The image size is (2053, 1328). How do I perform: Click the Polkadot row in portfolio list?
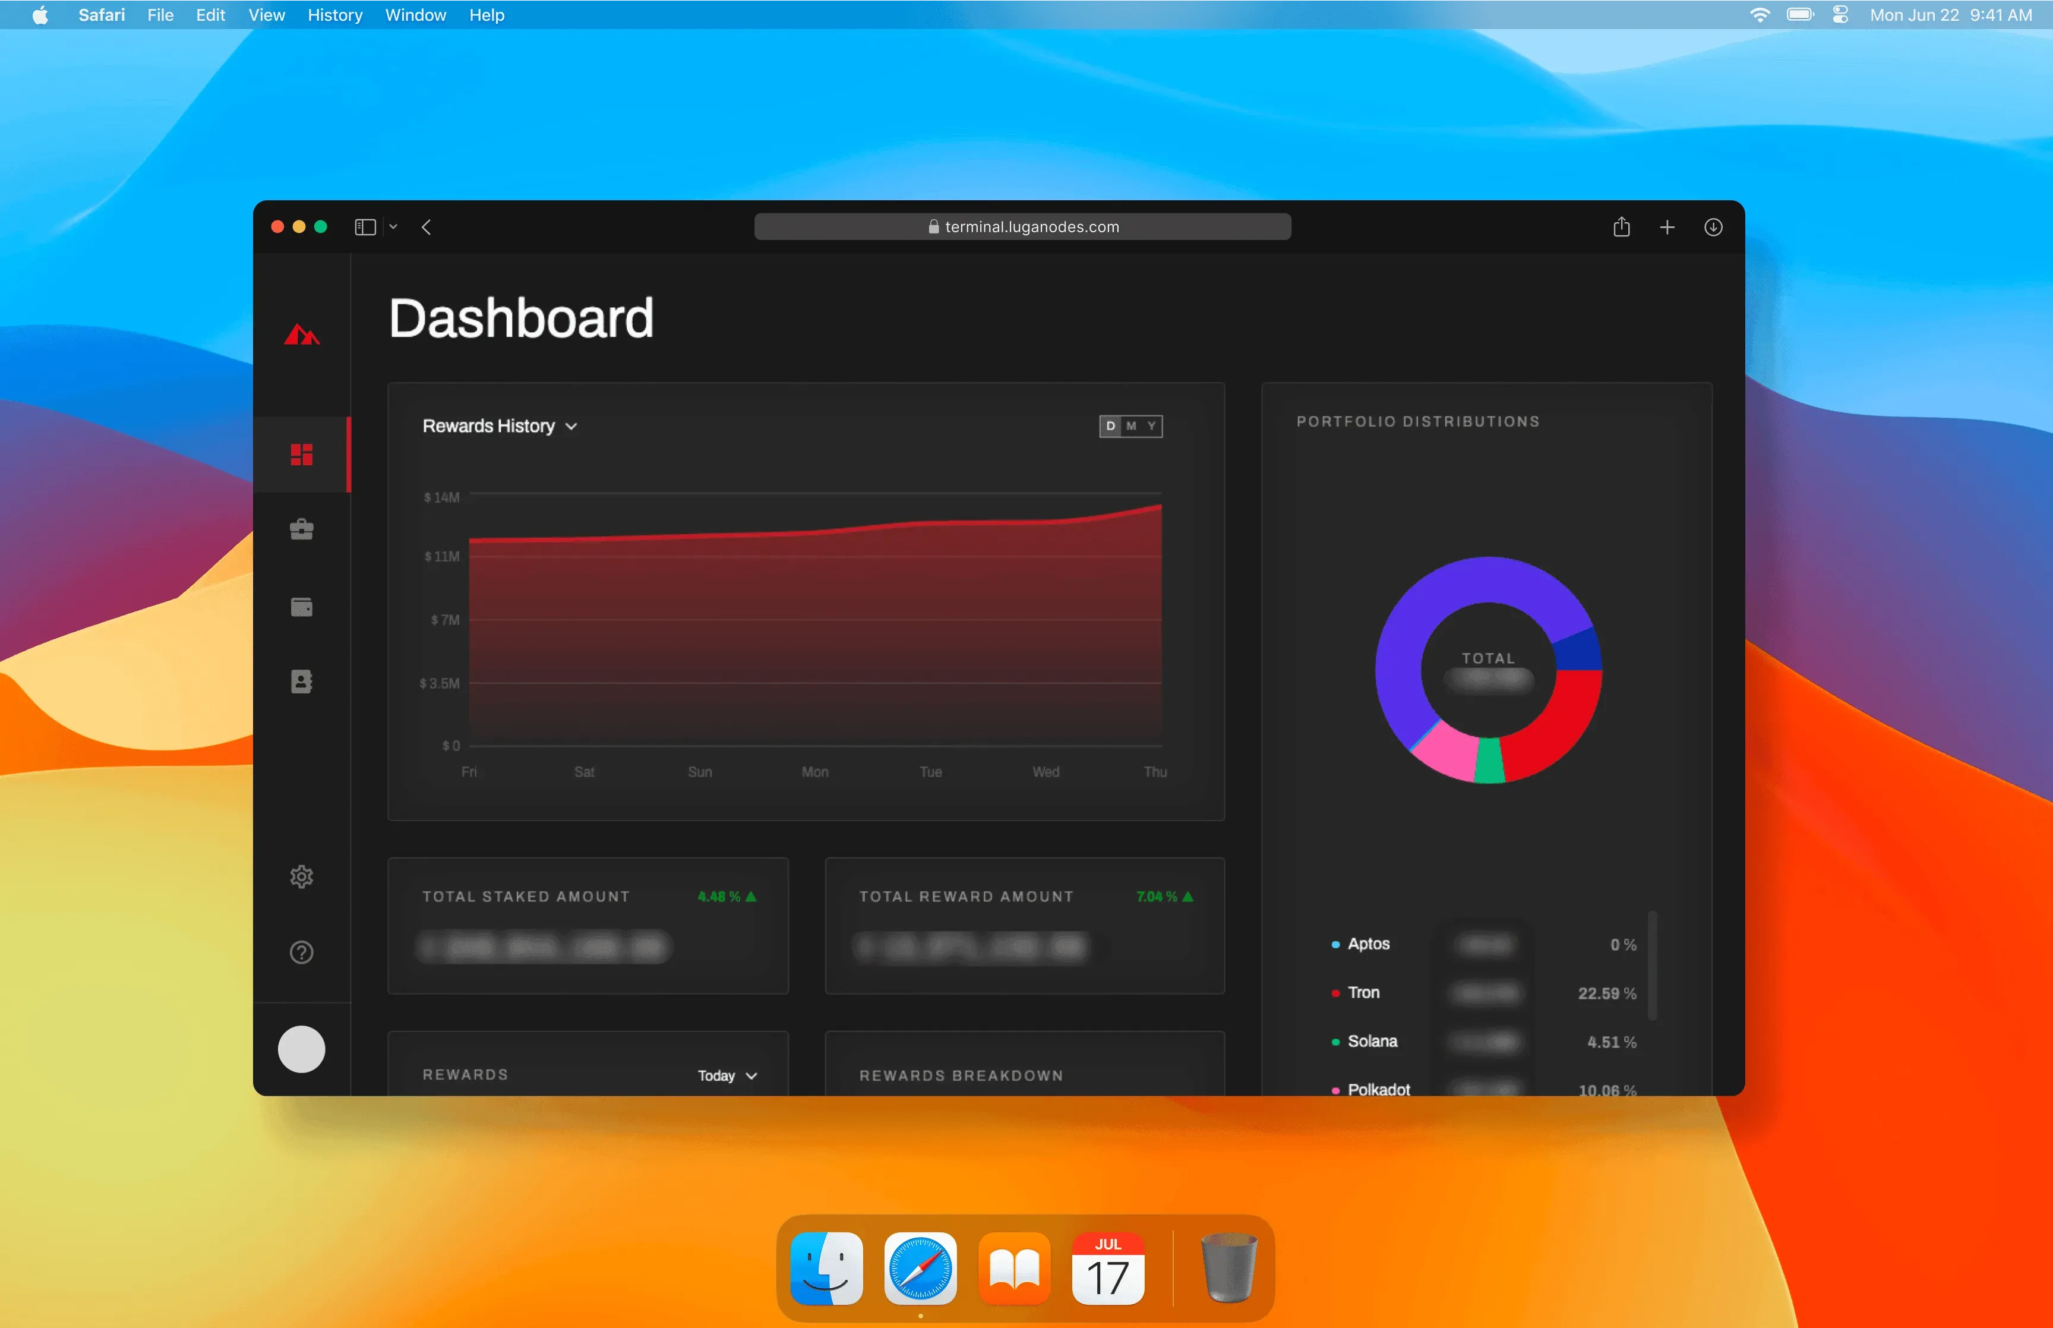point(1483,1089)
